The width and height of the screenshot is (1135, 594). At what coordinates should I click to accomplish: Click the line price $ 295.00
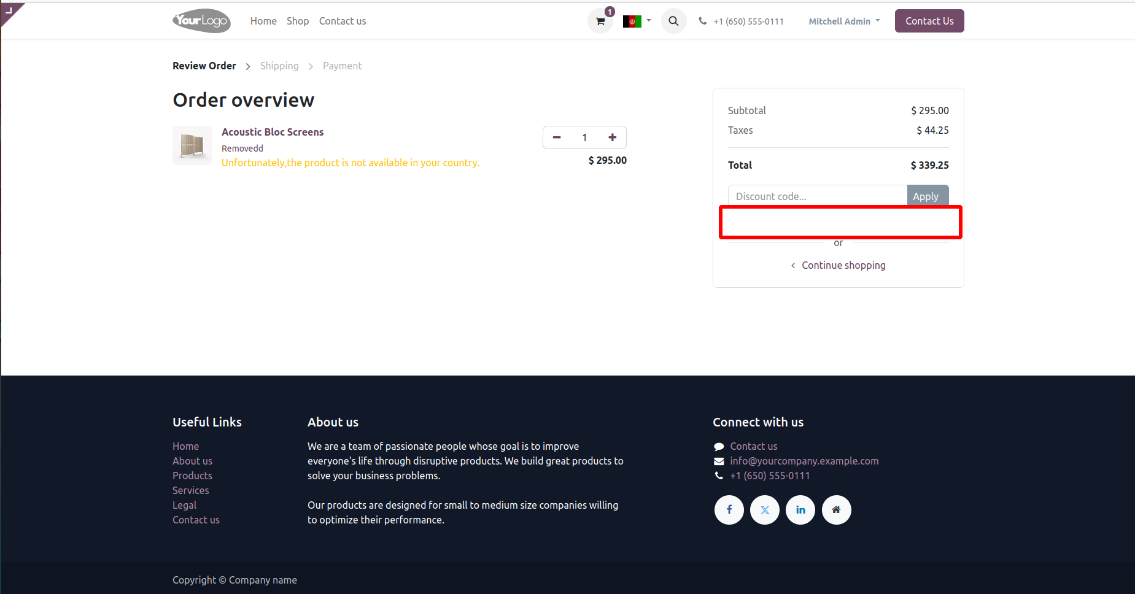pyautogui.click(x=607, y=160)
